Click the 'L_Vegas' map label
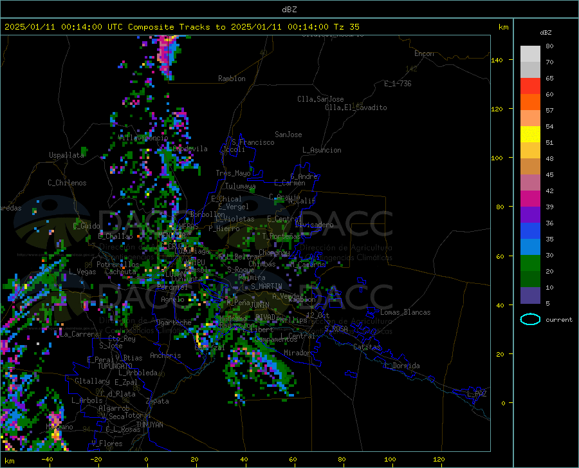579x468 pixels. [82, 272]
